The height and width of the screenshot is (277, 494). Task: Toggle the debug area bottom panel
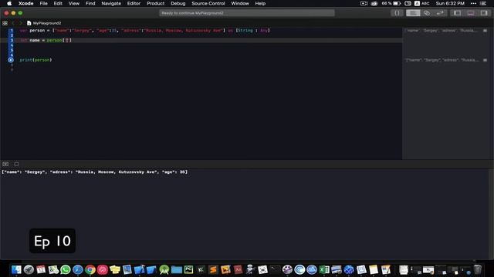[x=470, y=13]
